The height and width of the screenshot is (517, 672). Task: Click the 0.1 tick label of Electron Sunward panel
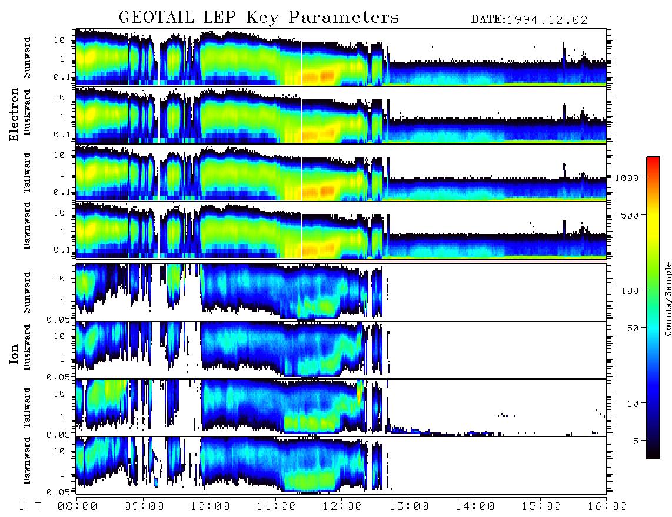pos(62,76)
